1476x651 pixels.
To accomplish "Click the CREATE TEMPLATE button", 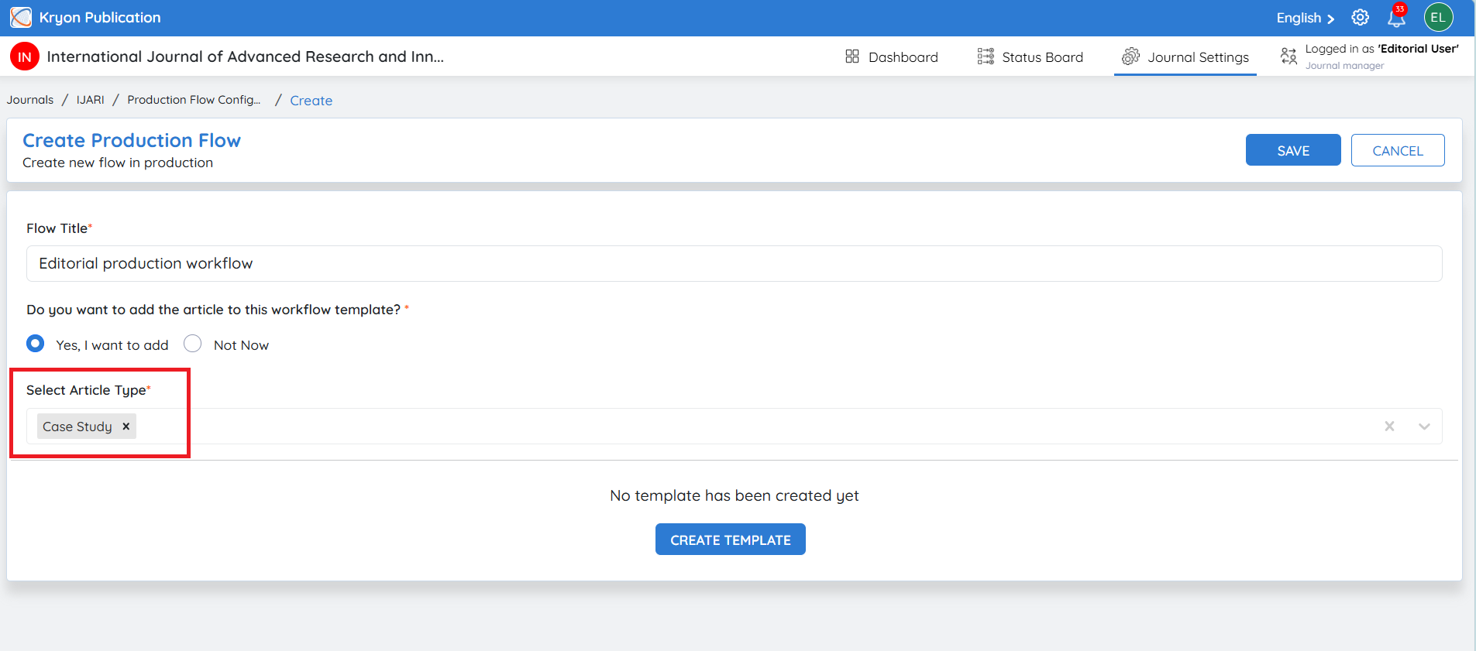I will pyautogui.click(x=731, y=540).
